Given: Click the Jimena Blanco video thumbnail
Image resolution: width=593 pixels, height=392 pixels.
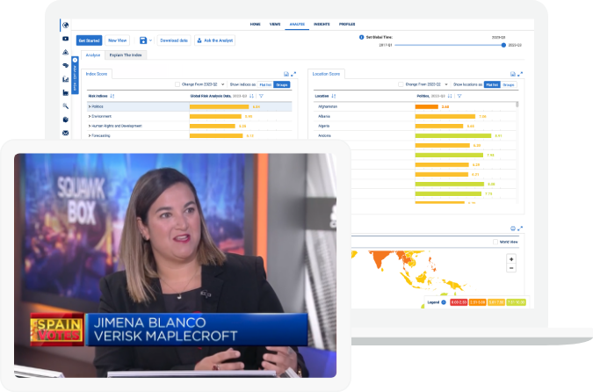Looking at the screenshot, I should [175, 265].
